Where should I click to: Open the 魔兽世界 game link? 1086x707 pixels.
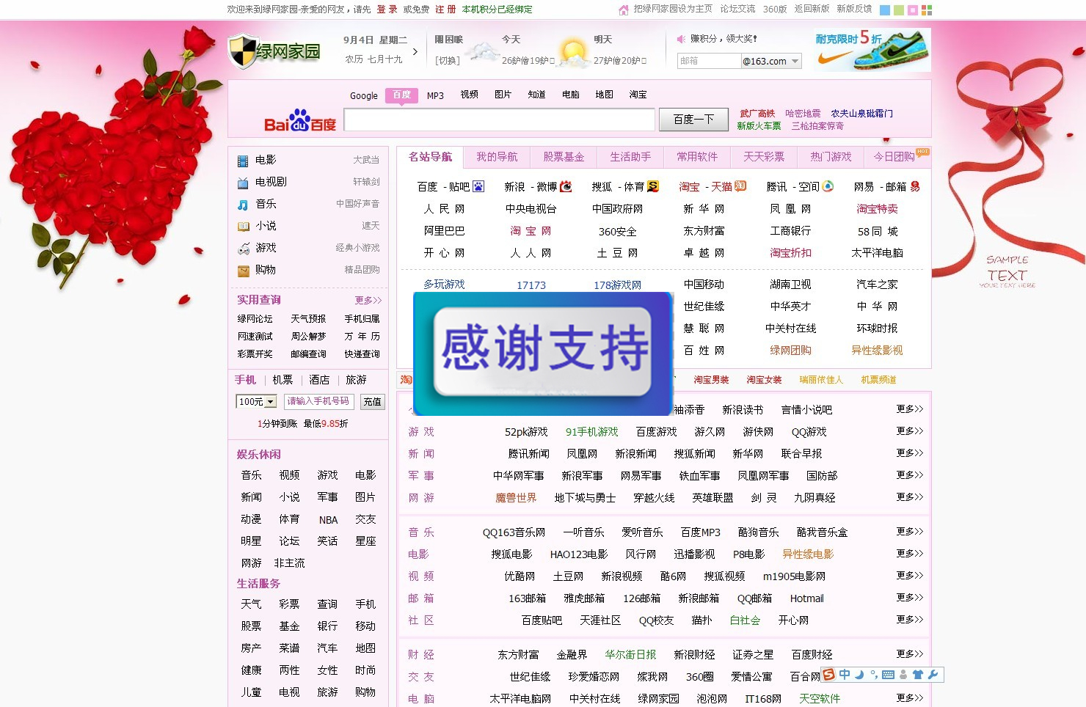[x=516, y=498]
